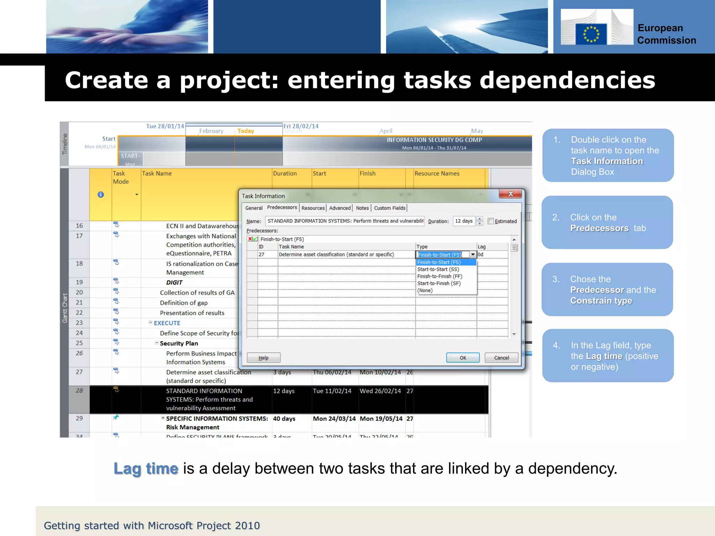Pick Finish-to-Finish (FF) option
Viewport: 715px width, 536px height.
(x=440, y=276)
